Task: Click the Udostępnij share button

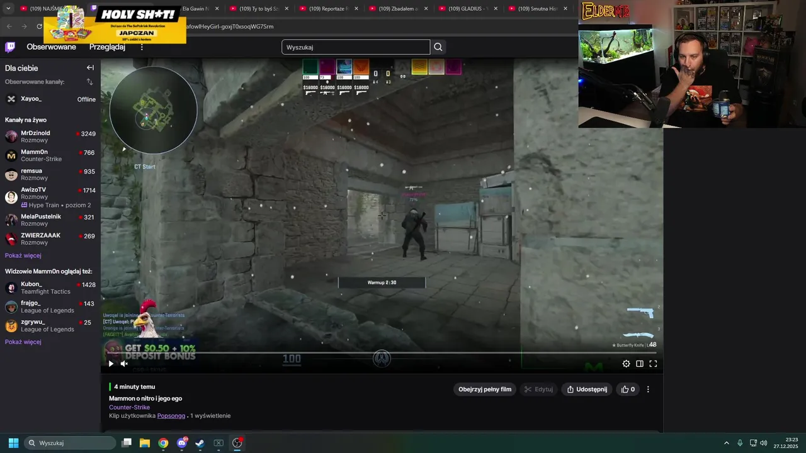Action: click(x=587, y=389)
